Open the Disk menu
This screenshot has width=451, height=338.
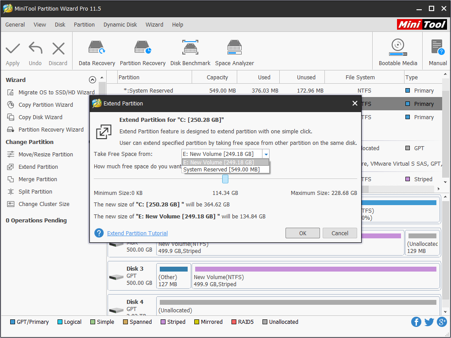coord(60,25)
